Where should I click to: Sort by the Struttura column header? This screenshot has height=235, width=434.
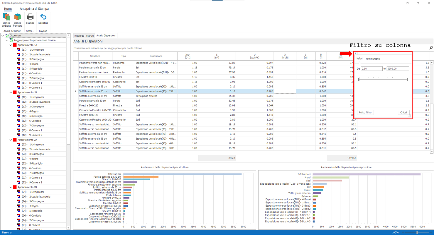coord(95,56)
